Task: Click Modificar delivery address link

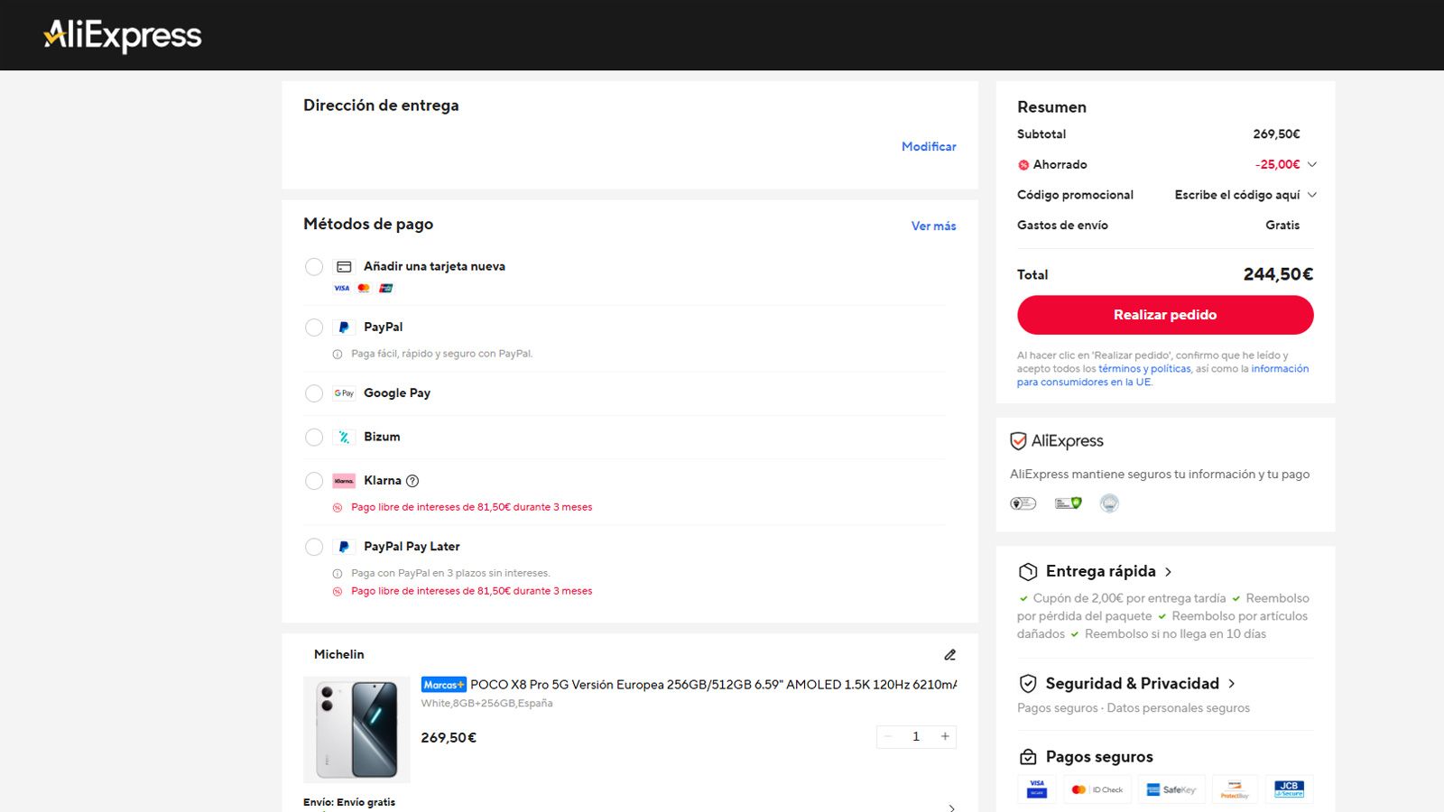Action: click(x=929, y=146)
